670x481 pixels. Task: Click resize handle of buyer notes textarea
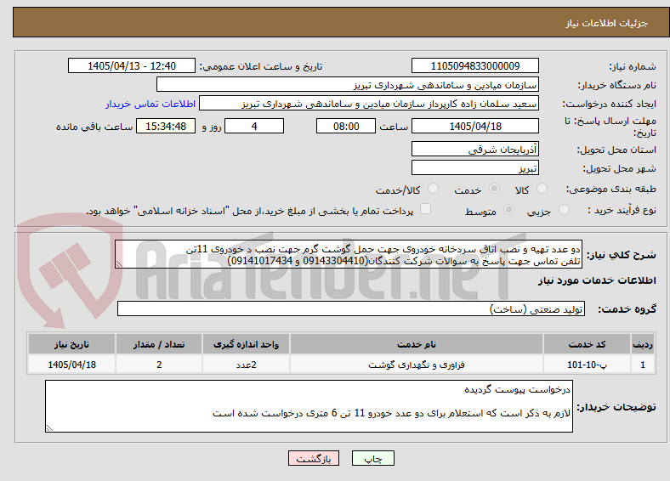pyautogui.click(x=49, y=427)
